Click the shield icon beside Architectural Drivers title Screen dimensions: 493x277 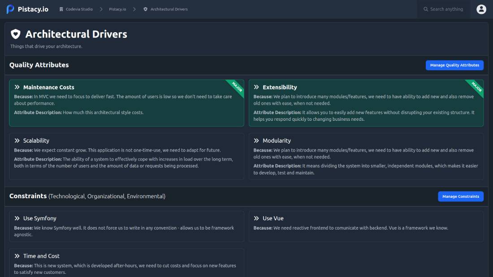(15, 34)
